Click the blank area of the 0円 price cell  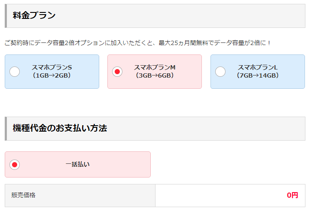click(x=220, y=196)
